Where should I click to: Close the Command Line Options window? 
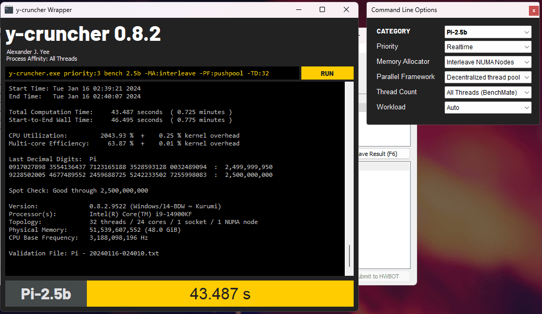534,10
